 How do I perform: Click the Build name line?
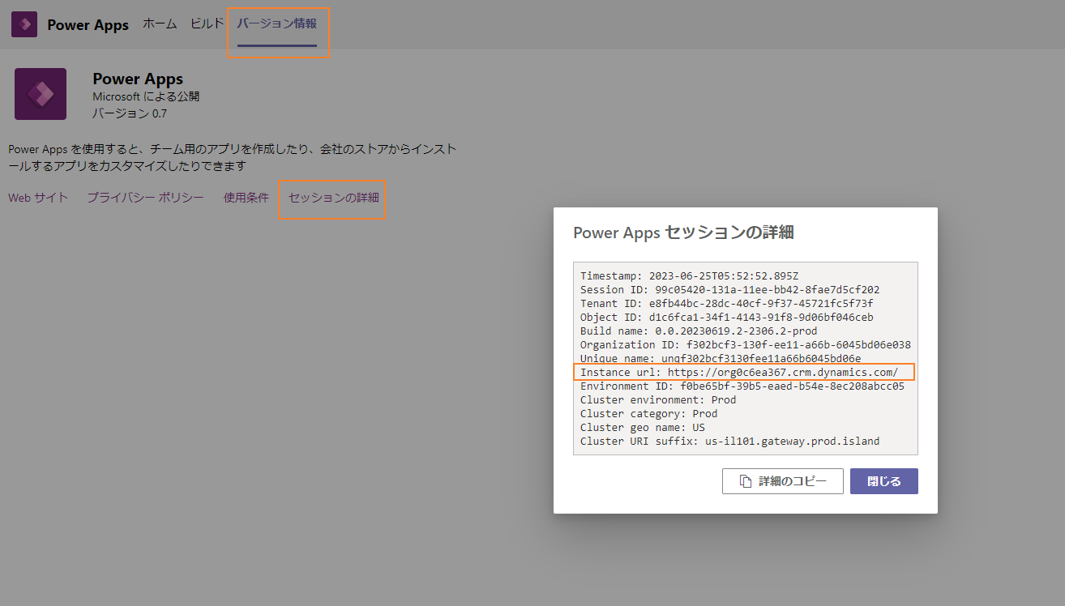(x=699, y=331)
